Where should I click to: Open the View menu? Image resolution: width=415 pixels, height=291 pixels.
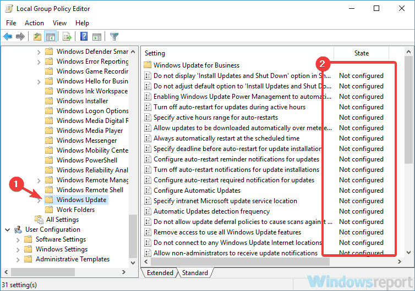59,23
